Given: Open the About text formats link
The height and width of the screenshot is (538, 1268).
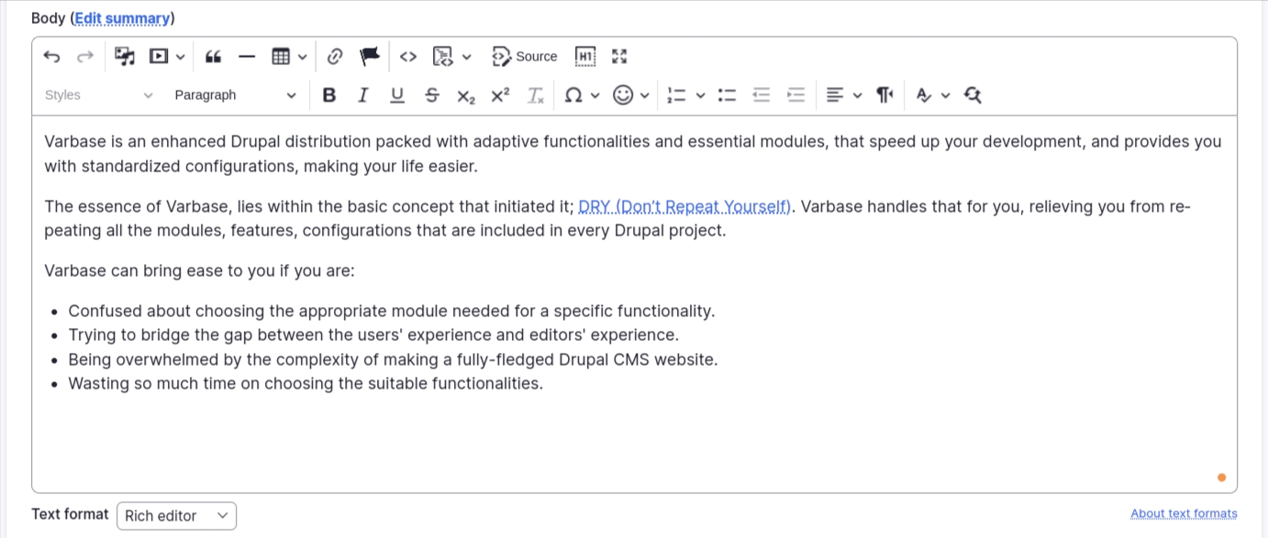Looking at the screenshot, I should pyautogui.click(x=1184, y=514).
